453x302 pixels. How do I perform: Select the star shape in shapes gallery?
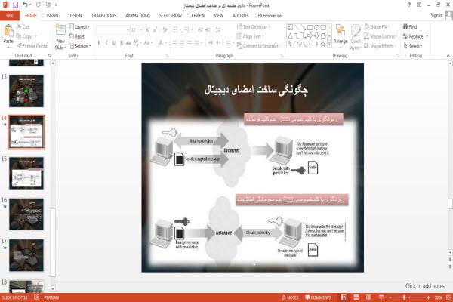(x=323, y=44)
